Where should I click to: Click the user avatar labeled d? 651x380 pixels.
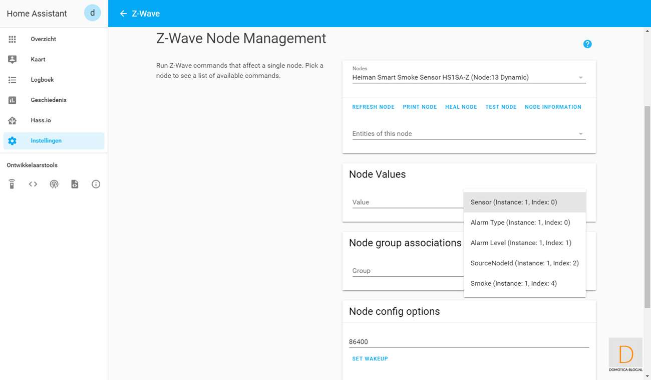[92, 13]
